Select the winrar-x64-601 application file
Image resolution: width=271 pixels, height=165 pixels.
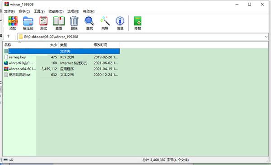[61, 69]
